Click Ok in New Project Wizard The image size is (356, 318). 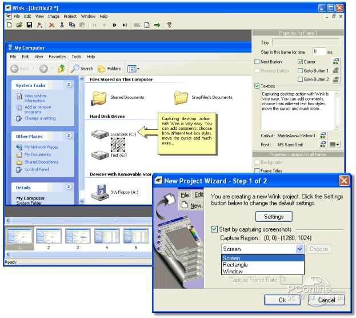[x=282, y=300]
